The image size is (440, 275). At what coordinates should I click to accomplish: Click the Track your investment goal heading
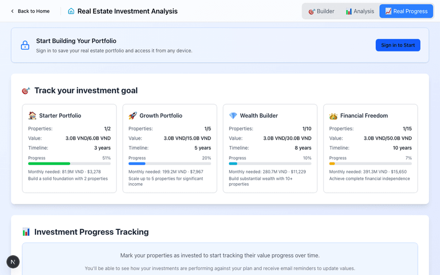click(x=86, y=91)
